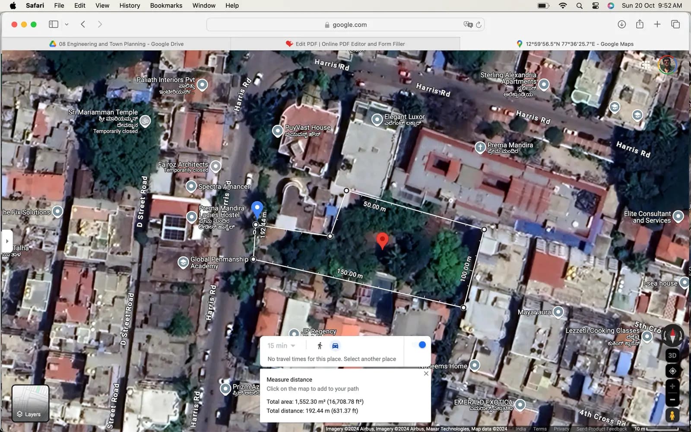This screenshot has width=691, height=432.
Task: Select the walking travel mode icon
Action: (x=320, y=346)
